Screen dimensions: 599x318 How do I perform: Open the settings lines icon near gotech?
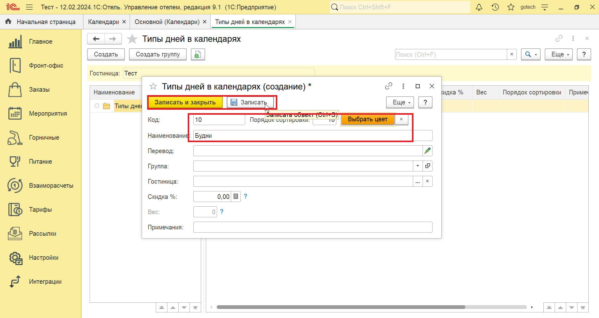(x=545, y=7)
